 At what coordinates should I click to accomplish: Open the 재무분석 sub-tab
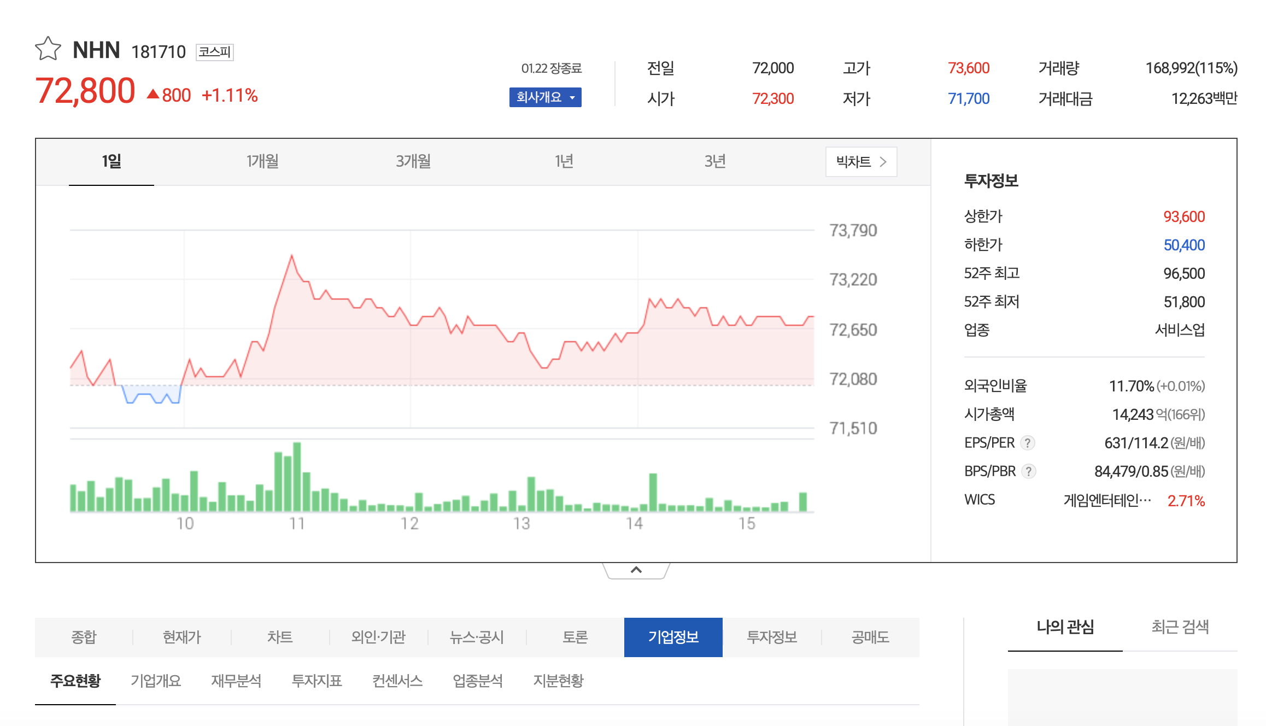(236, 681)
